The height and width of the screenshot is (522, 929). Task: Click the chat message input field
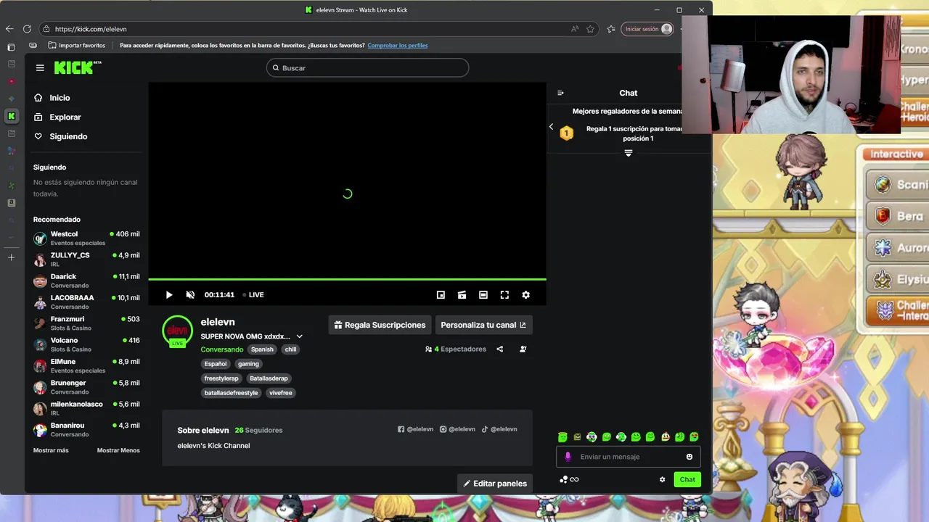pyautogui.click(x=629, y=457)
